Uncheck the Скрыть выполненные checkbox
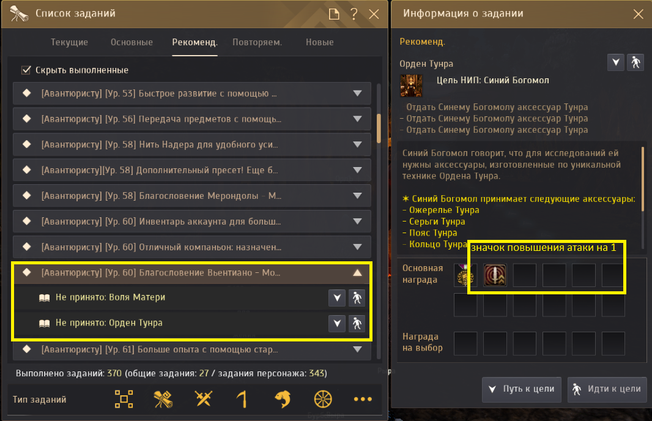 (x=26, y=70)
